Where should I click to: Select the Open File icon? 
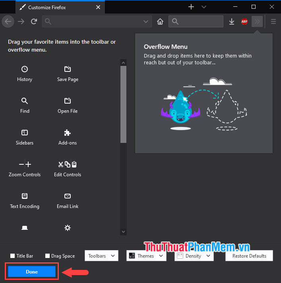click(x=68, y=101)
